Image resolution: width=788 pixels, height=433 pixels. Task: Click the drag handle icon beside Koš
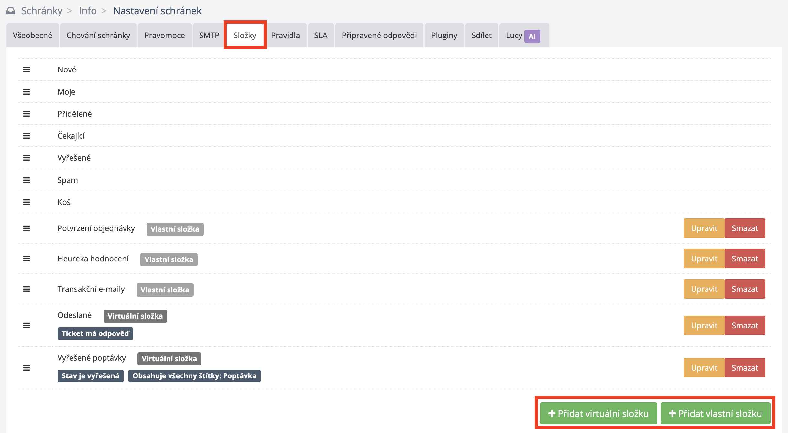point(27,202)
